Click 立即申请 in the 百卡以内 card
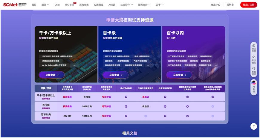 point(179,75)
